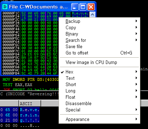This screenshot has height=129, width=148.
Task: Expand the Backup submenu arrow
Action: (136, 21)
